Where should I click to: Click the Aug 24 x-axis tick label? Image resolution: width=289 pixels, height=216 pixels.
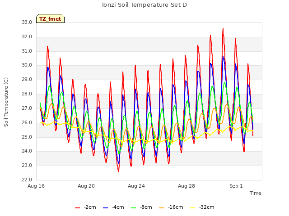(136, 186)
